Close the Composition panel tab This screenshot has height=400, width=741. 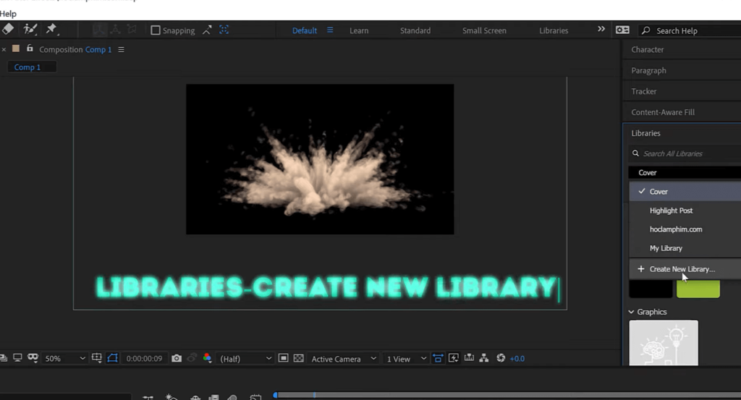[x=4, y=49]
